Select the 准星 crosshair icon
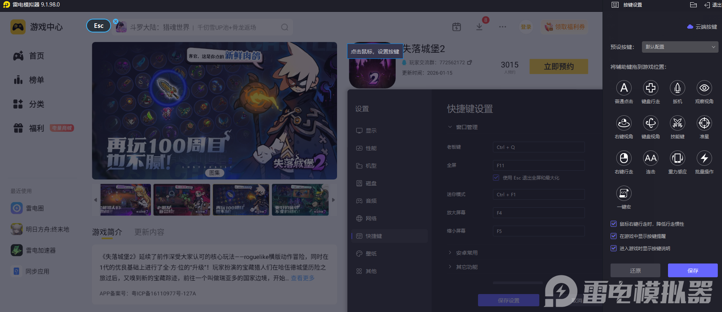722x312 pixels. point(704,123)
